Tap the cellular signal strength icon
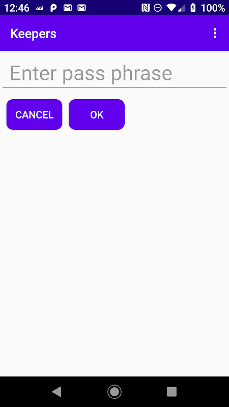 pos(182,8)
